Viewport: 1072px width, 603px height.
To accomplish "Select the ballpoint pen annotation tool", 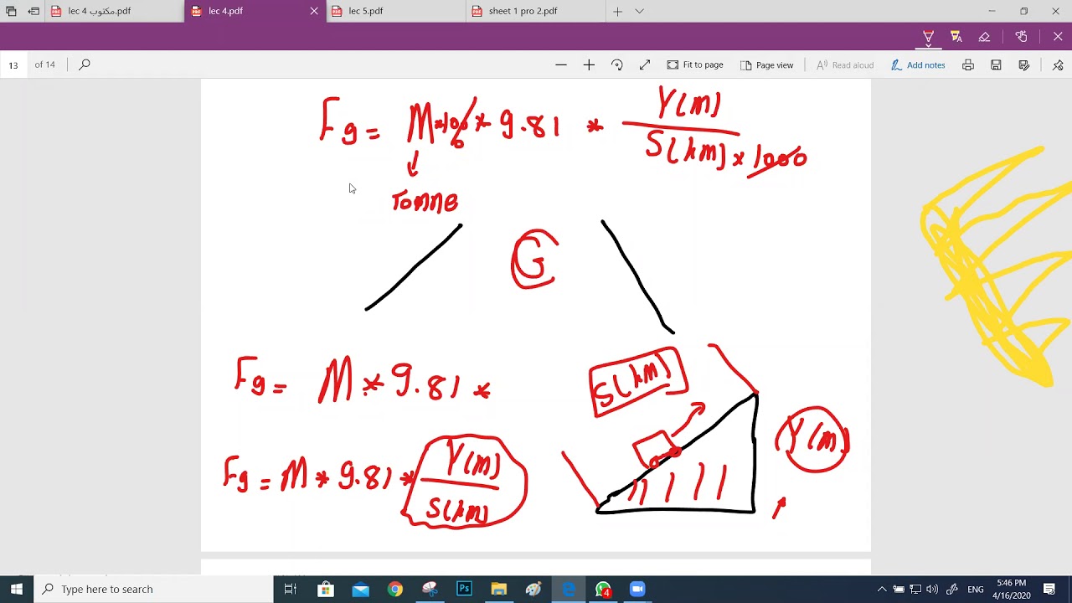I will coord(928,37).
